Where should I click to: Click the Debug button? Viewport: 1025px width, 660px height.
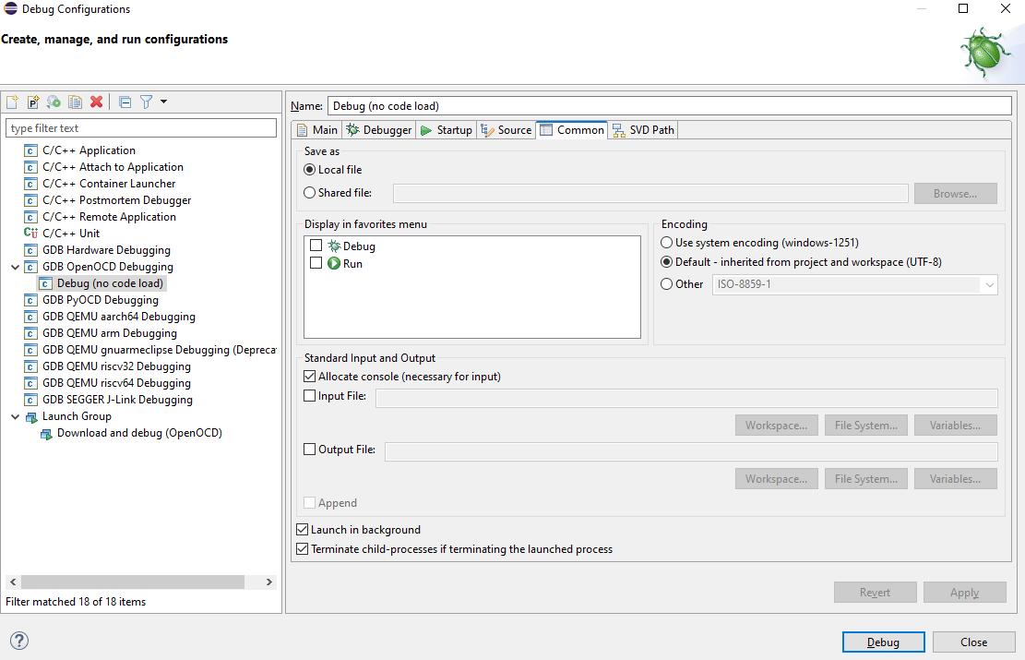(x=883, y=642)
